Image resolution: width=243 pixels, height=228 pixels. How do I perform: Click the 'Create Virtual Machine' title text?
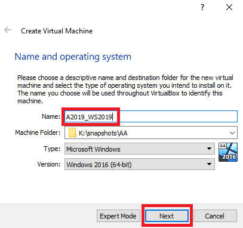pyautogui.click(x=57, y=31)
